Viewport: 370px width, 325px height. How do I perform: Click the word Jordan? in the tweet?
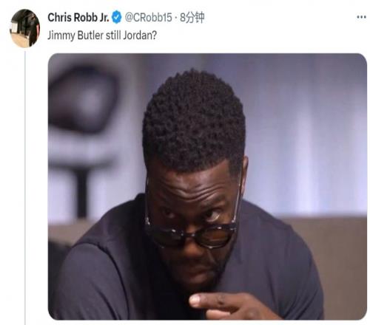[x=140, y=35]
